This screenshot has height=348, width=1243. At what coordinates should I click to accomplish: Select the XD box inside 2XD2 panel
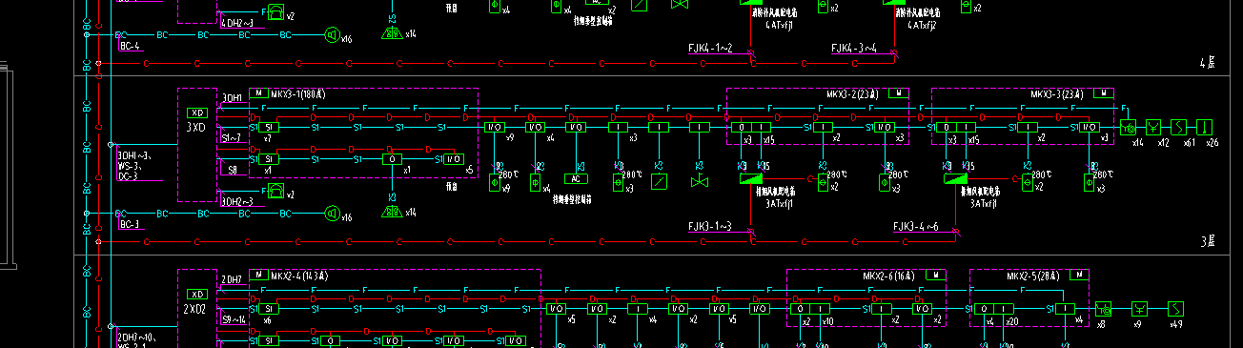(x=197, y=294)
